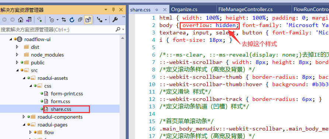Select the roadui-assets folder
Viewport: 329px width, 139px height.
tap(53, 78)
